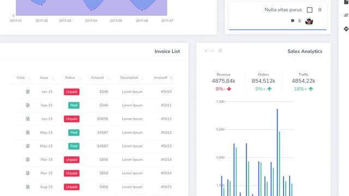Click the 2017-01 axis label
Image resolution: width=349 pixels, height=196 pixels.
point(16,21)
